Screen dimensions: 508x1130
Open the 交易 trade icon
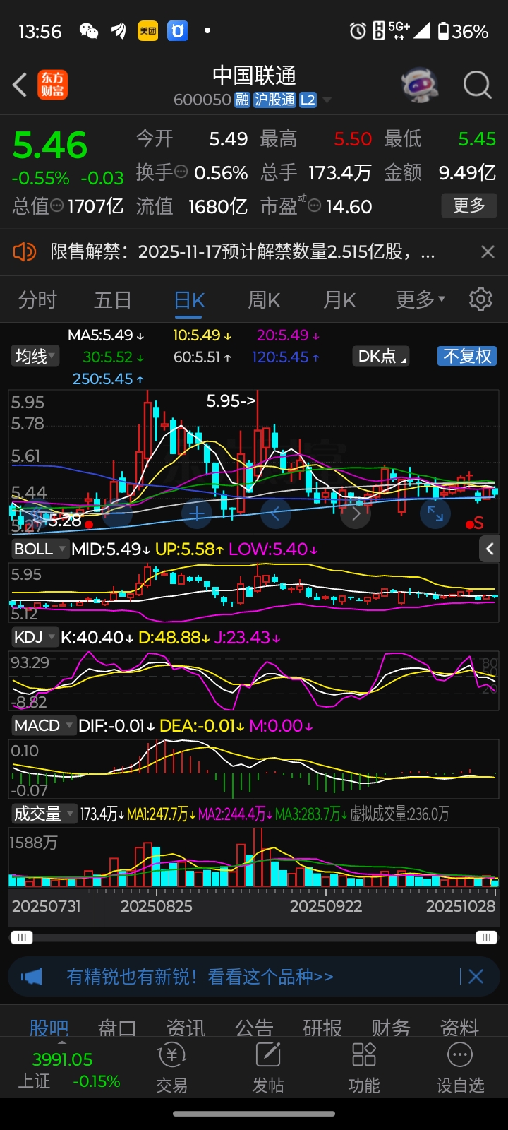[171, 1067]
